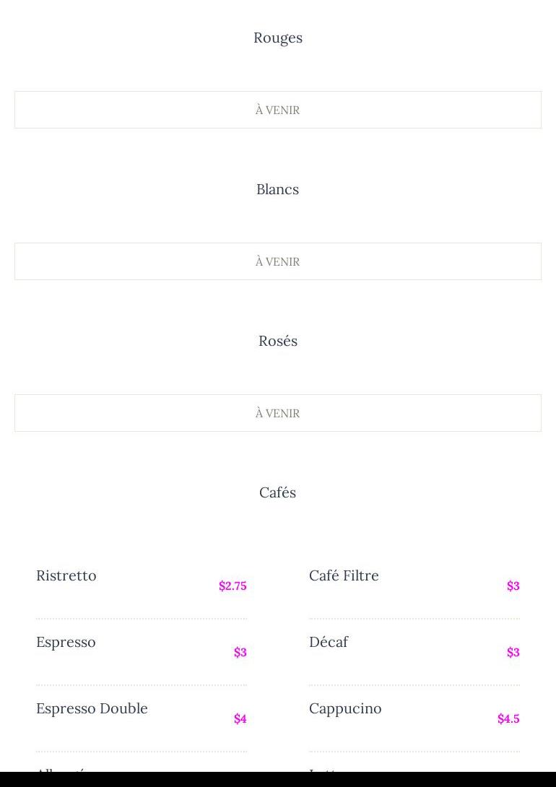
Task: Click the black bar at page bottom
Action: click(x=278, y=780)
